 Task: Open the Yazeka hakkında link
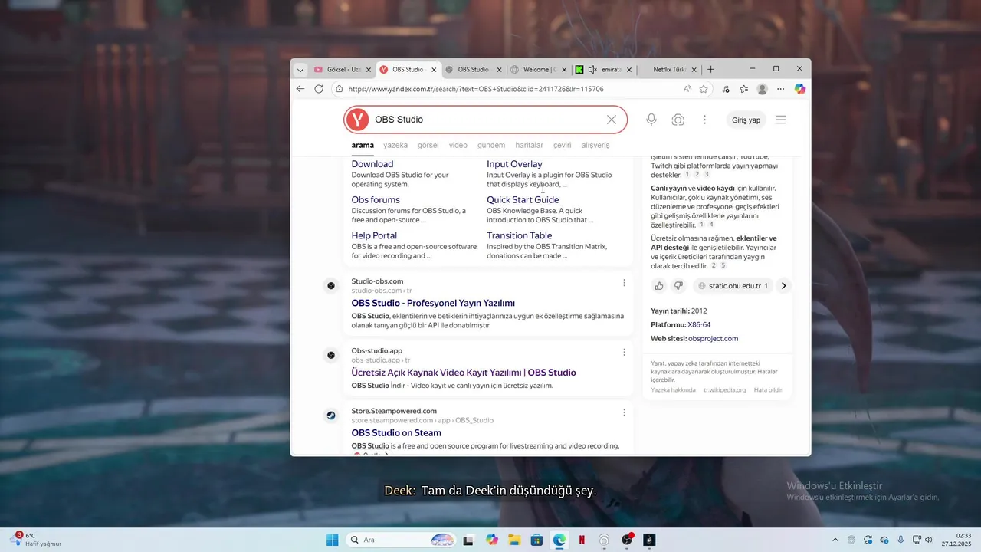(673, 390)
